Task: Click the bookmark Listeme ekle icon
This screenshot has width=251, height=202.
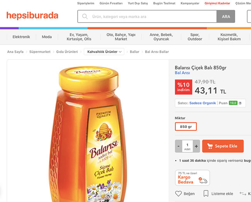Action: (x=206, y=194)
